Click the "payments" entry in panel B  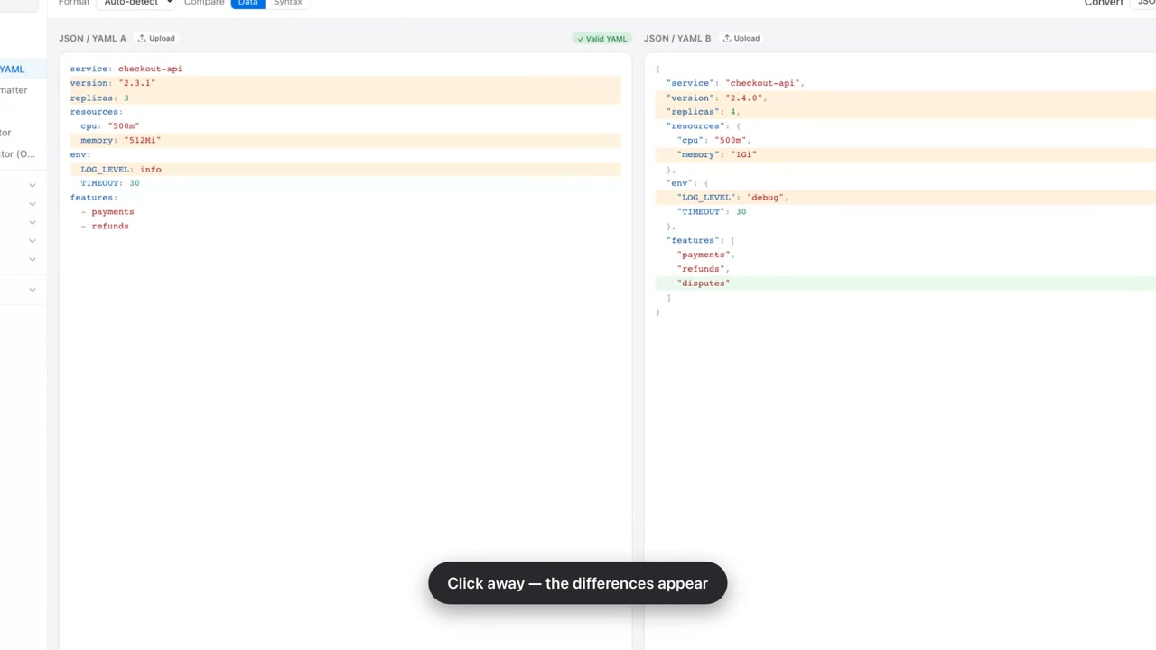coord(706,255)
